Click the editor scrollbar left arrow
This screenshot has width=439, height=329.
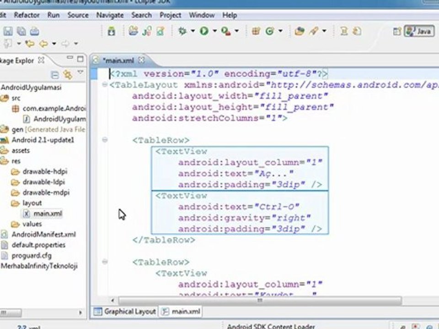pos(112,301)
